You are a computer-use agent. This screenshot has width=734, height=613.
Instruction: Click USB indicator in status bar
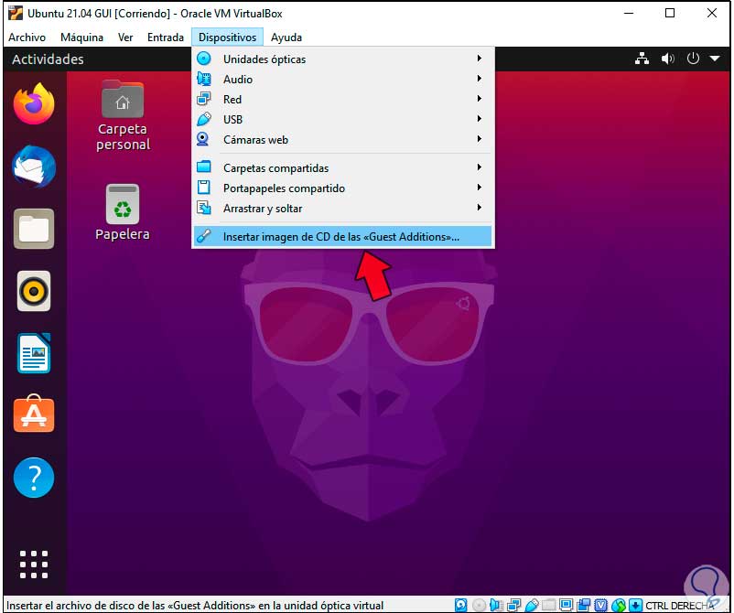(x=532, y=605)
